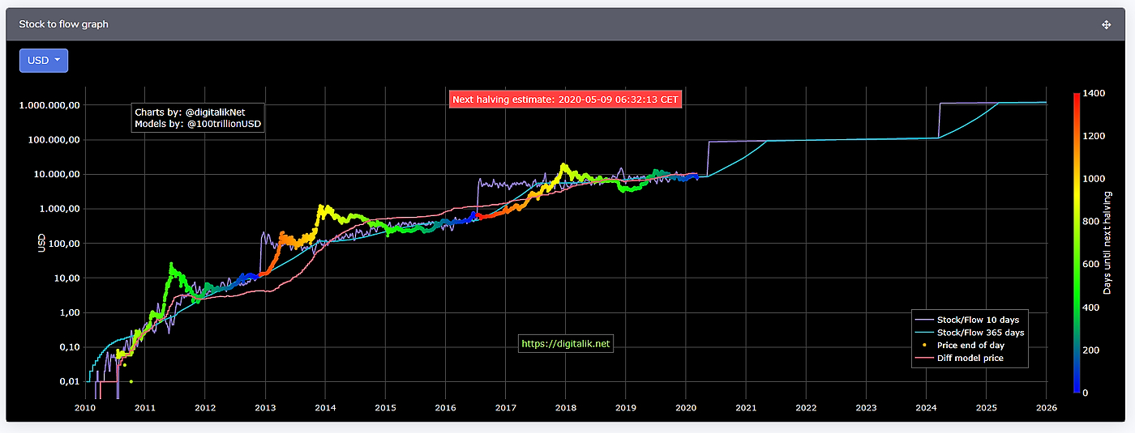Click the 100,00 y-axis label

pyautogui.click(x=65, y=244)
